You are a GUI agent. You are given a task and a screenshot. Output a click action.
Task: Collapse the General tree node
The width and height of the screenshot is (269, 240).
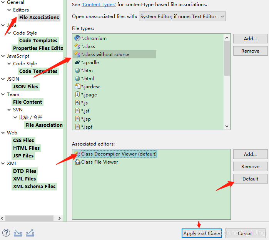tap(3, 2)
